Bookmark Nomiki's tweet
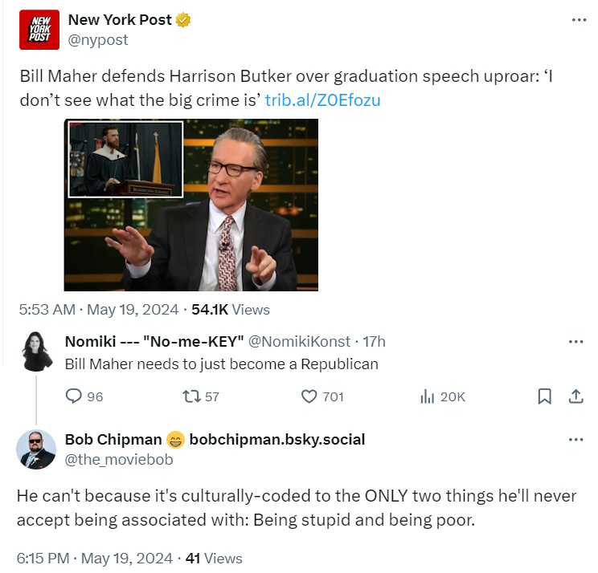The width and height of the screenshot is (598, 573). click(x=544, y=396)
